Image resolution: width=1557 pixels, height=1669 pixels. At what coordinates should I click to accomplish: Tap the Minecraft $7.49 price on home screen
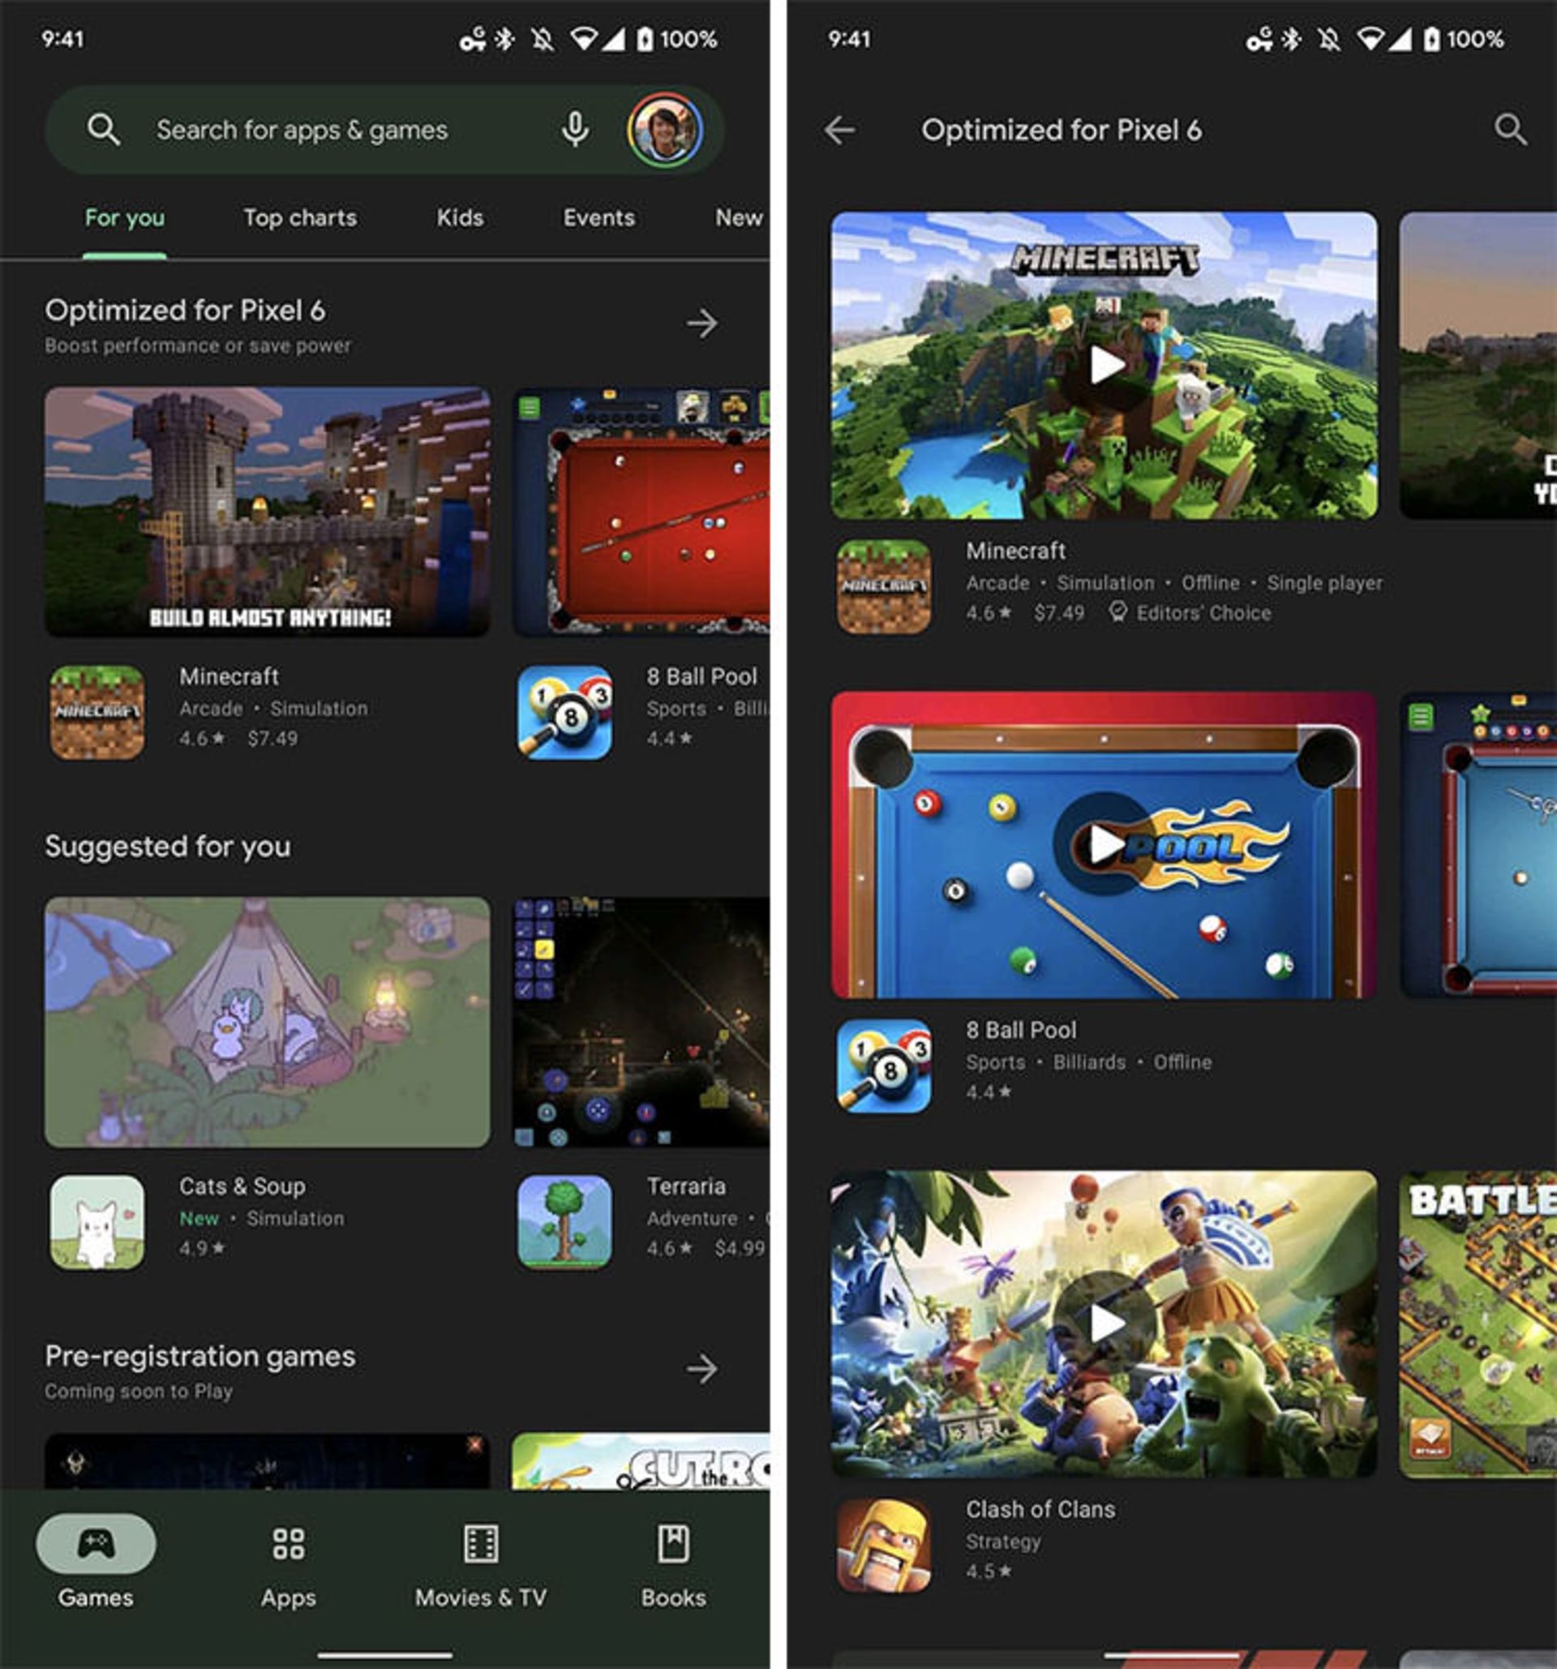pyautogui.click(x=272, y=739)
